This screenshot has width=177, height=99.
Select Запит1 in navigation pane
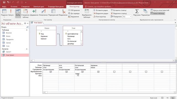[9, 52]
